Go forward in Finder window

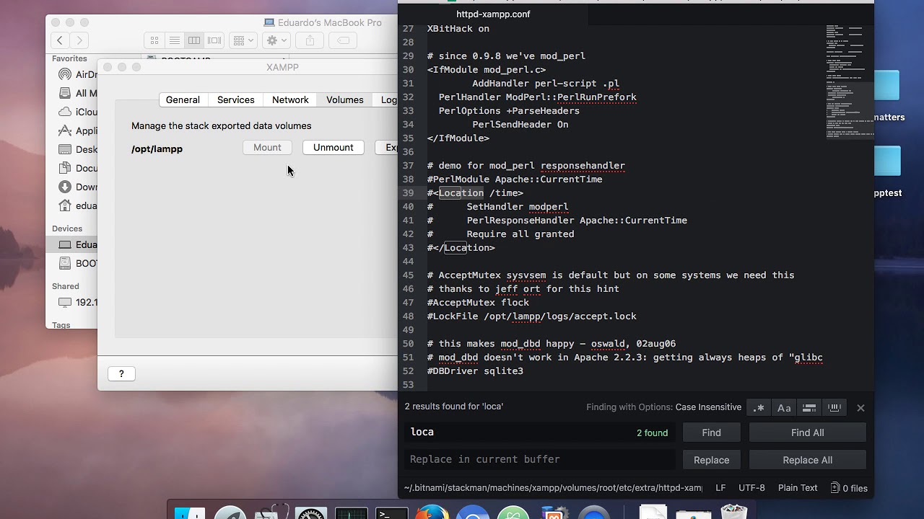[79, 41]
